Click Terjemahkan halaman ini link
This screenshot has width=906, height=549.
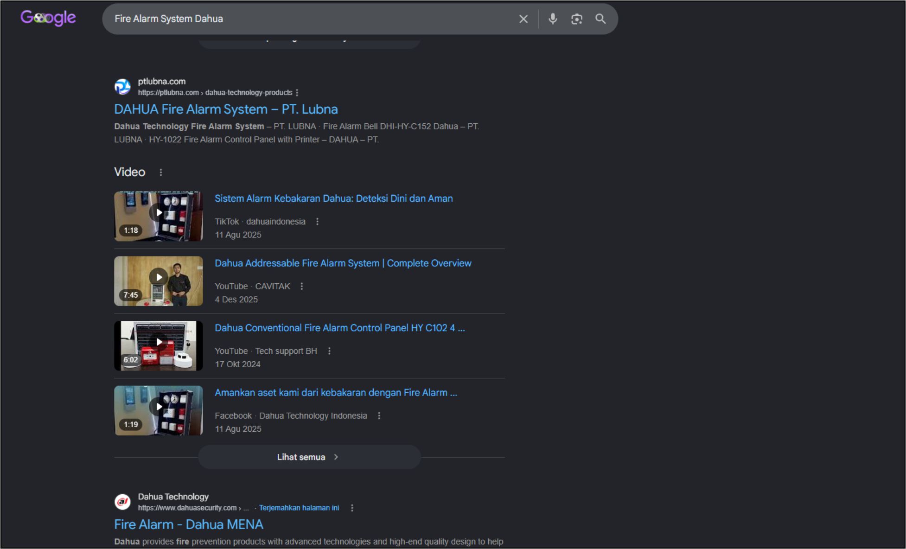click(299, 508)
